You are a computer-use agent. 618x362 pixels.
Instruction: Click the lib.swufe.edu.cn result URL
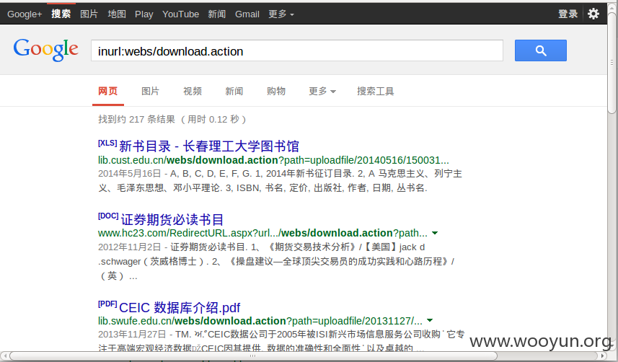tap(260, 321)
